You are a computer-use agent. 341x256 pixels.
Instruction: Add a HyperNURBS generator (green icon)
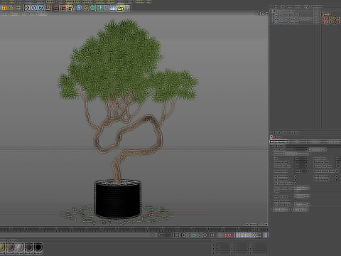point(92,8)
